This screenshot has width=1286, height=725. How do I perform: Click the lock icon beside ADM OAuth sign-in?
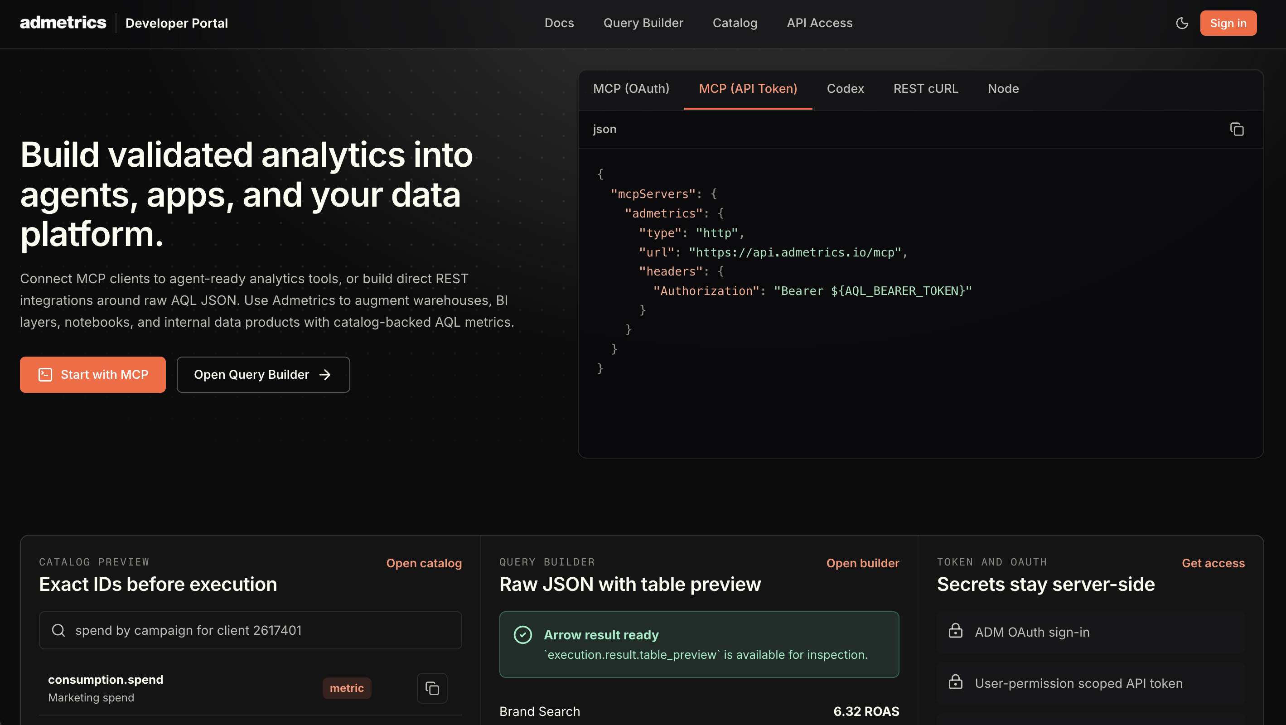point(956,631)
